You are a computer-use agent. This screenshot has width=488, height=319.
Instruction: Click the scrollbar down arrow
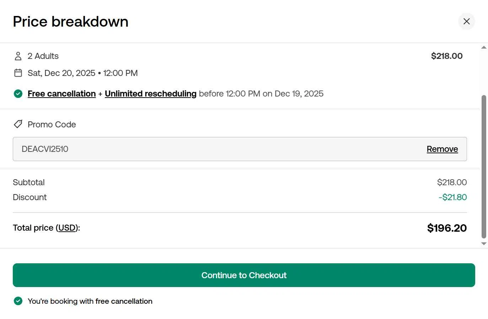click(x=484, y=244)
